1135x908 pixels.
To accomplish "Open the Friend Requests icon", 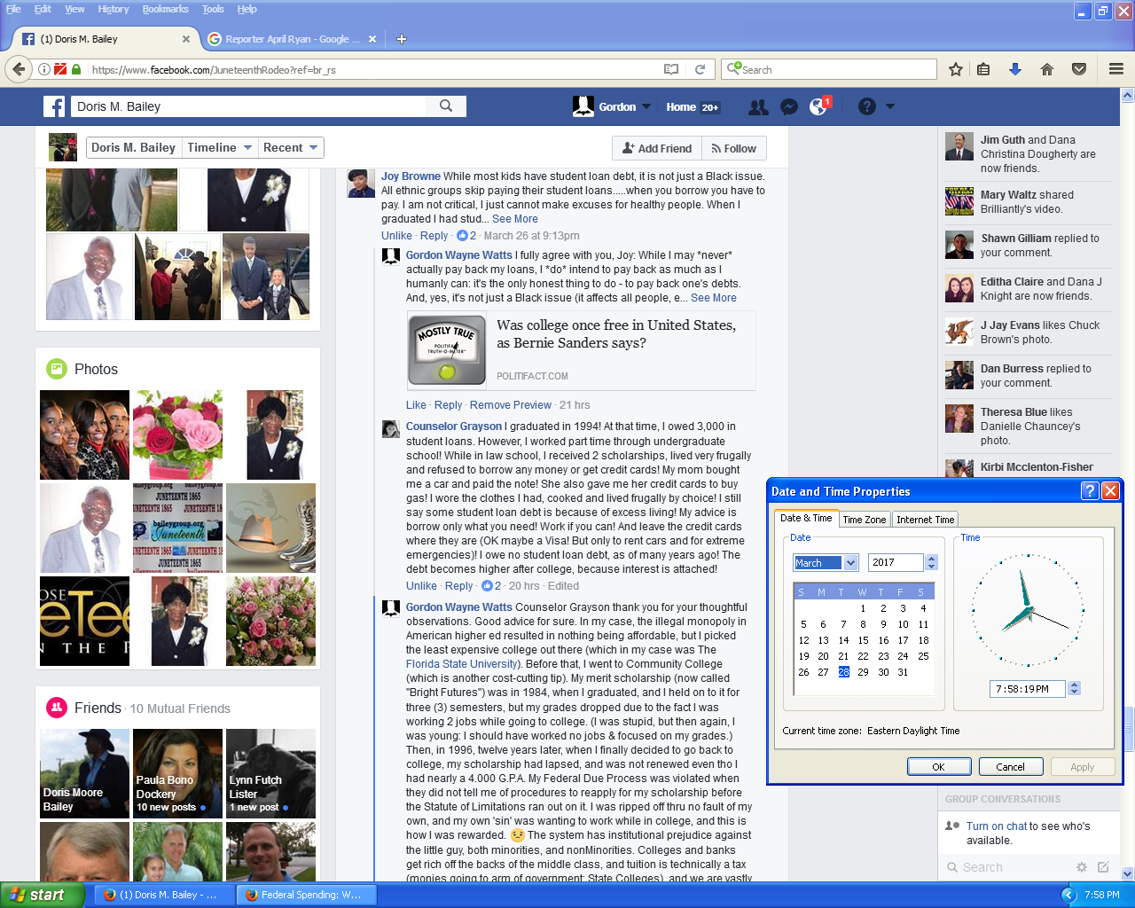I will coord(758,107).
